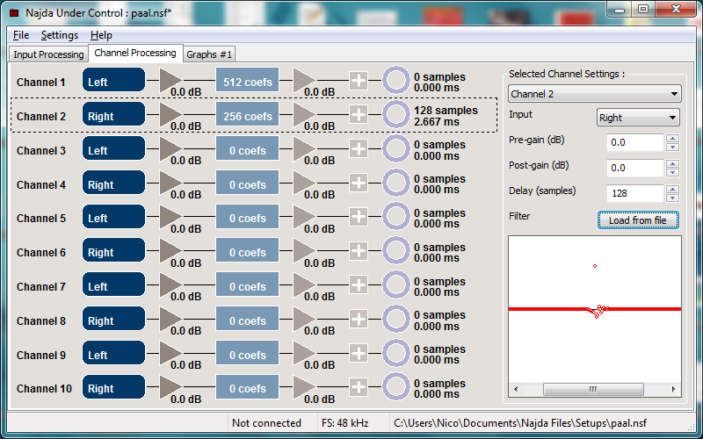Click Channel 9 post-gain amplifier triangle
The width and height of the screenshot is (703, 439).
(304, 354)
